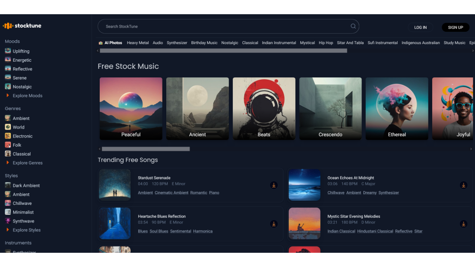Open the Synthesizer tag in top bar
This screenshot has height=267, width=475.
click(x=177, y=43)
